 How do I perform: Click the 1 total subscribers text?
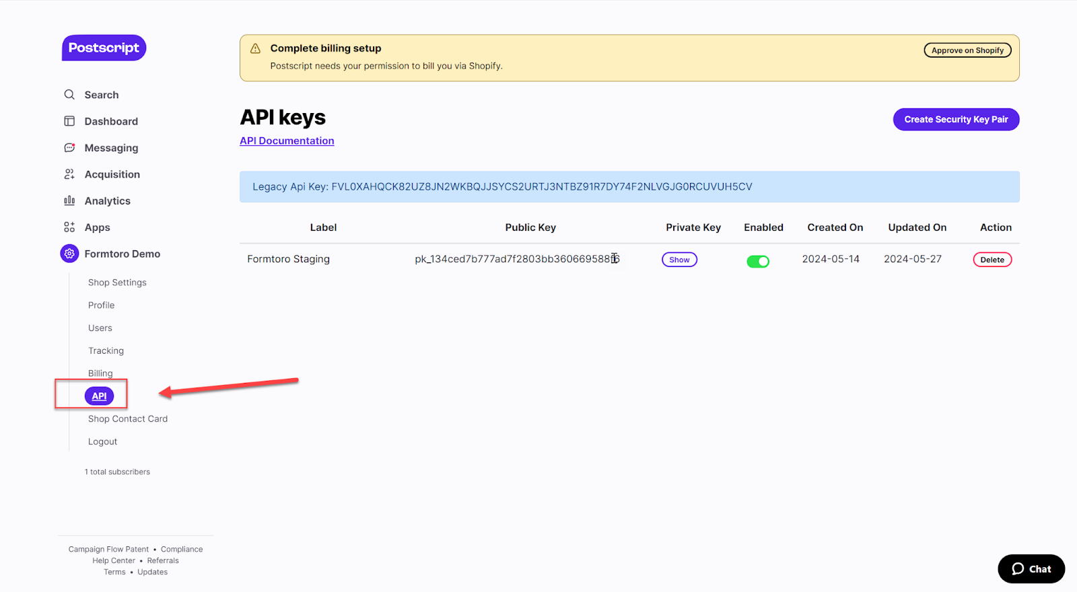tap(117, 472)
